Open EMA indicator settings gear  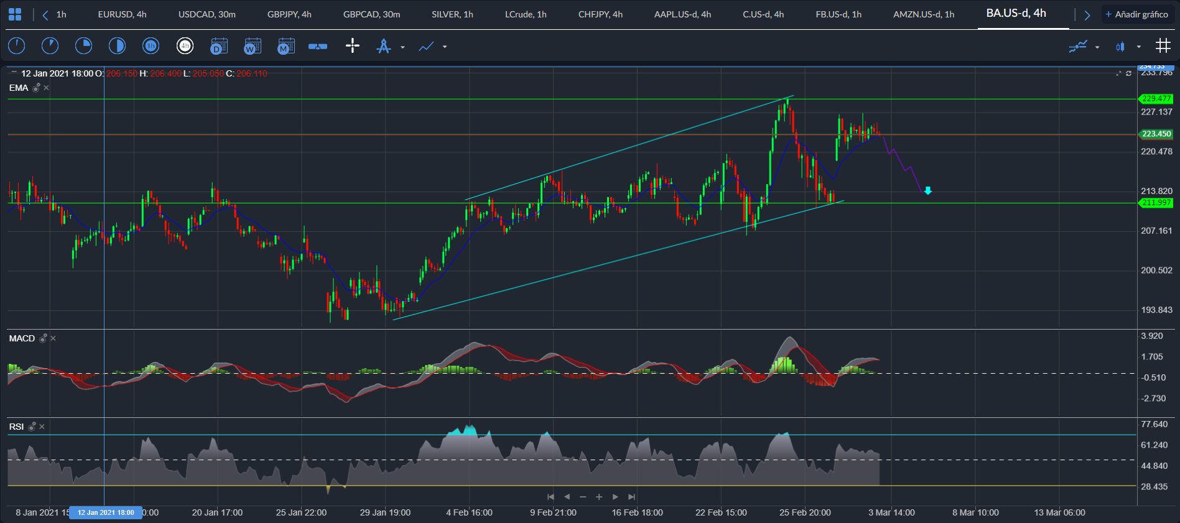point(37,88)
